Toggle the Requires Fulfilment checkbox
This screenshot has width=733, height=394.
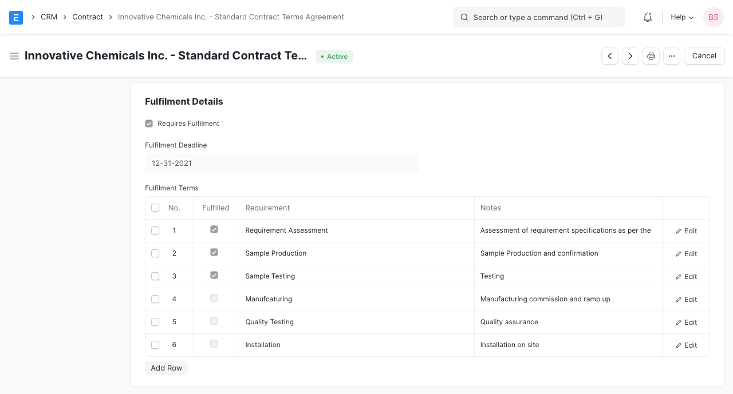click(x=149, y=123)
